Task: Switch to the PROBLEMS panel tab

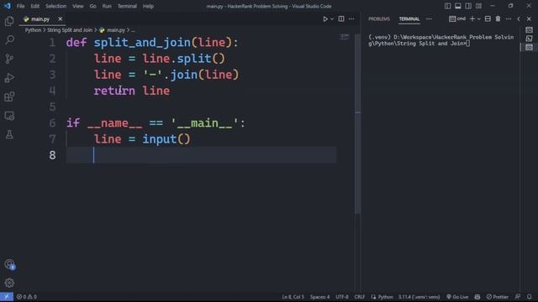Action: click(379, 18)
